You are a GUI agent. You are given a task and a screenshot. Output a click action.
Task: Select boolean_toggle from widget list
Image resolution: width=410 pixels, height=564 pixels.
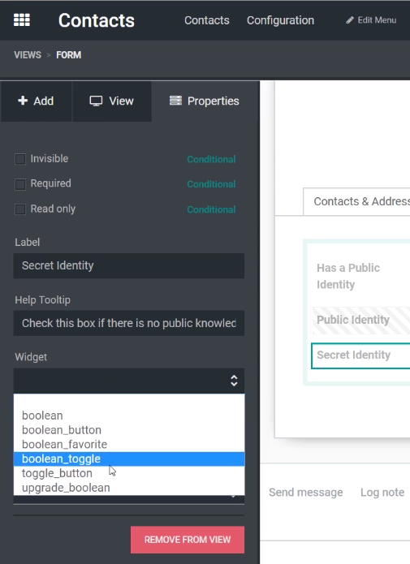129,459
